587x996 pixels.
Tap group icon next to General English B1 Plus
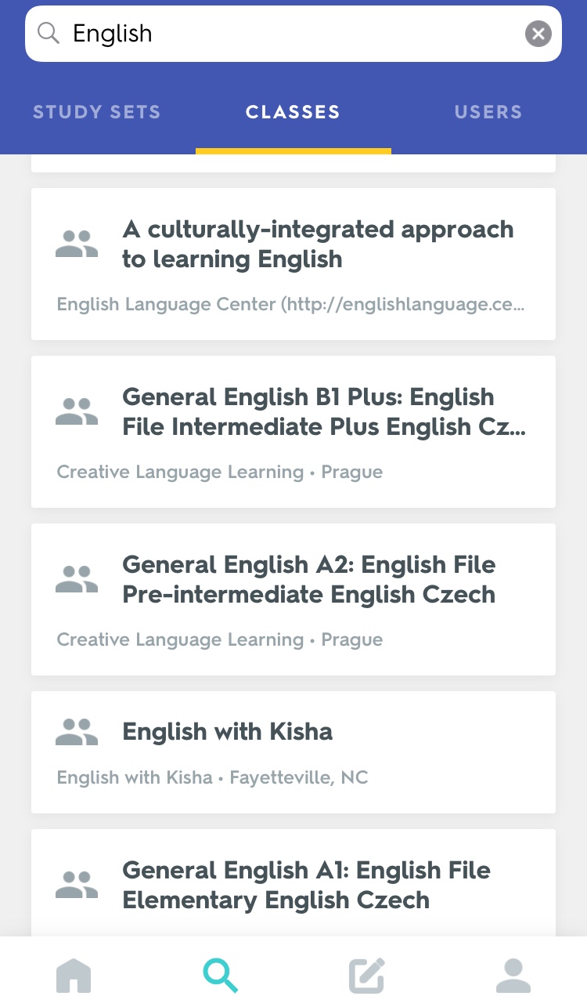(77, 411)
